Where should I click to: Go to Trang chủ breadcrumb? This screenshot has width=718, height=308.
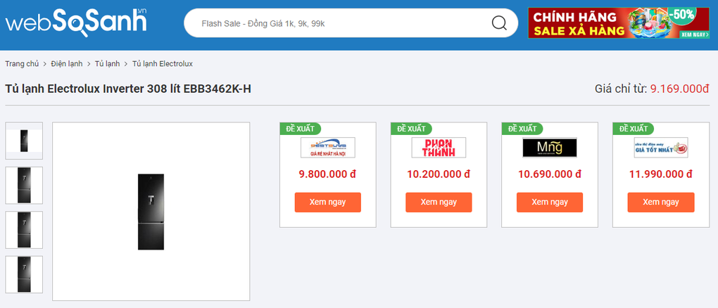pos(22,63)
